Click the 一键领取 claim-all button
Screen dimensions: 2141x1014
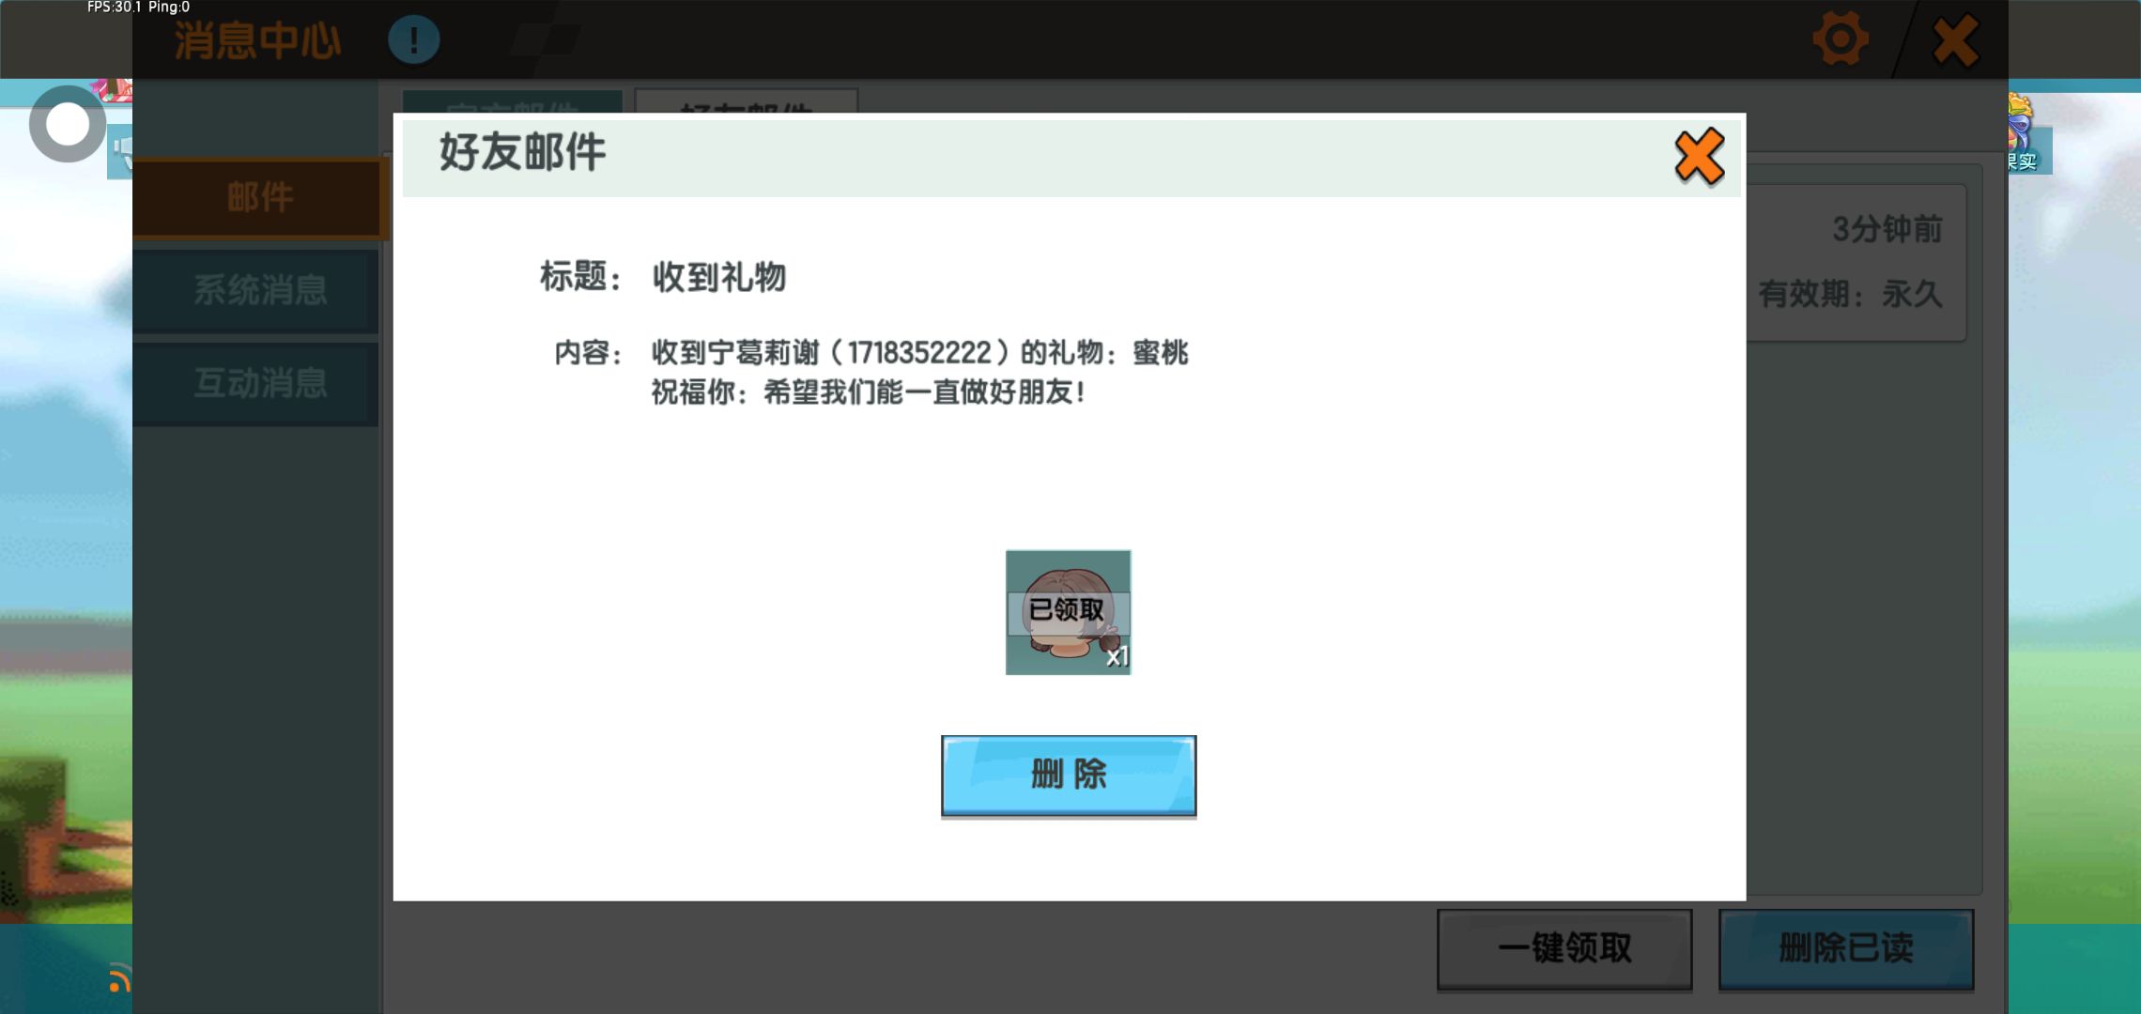pos(1563,947)
